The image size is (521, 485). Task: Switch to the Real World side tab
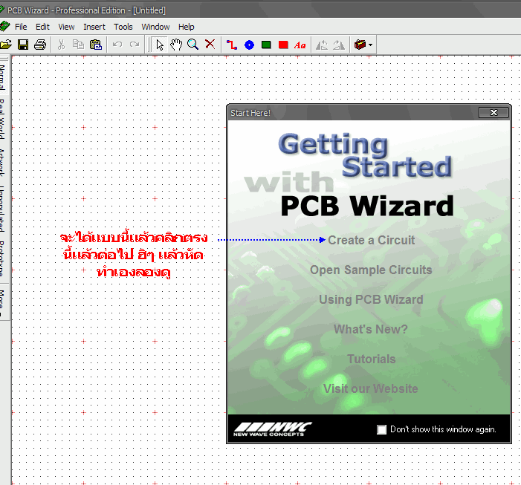(x=3, y=119)
